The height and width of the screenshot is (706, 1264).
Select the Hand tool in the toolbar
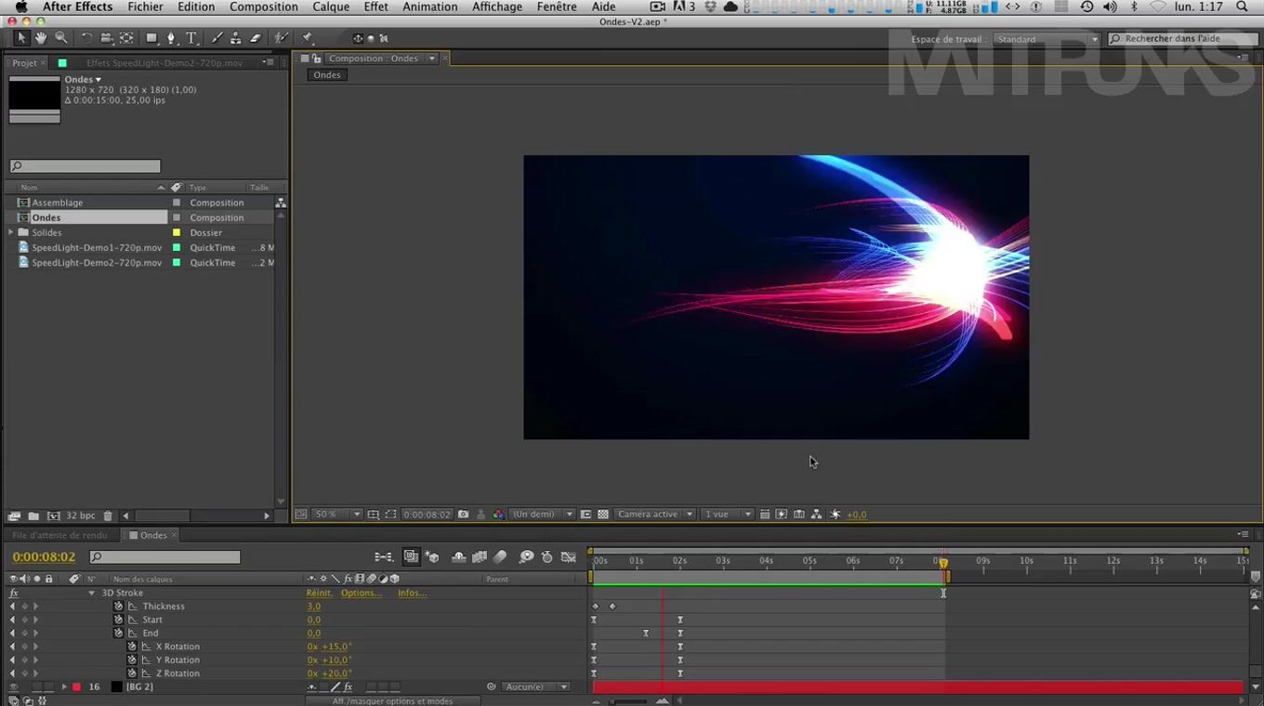pos(41,38)
